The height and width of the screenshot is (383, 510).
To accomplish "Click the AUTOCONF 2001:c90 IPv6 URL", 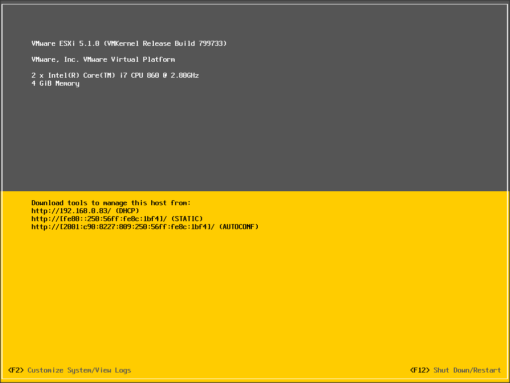I will [x=123, y=227].
